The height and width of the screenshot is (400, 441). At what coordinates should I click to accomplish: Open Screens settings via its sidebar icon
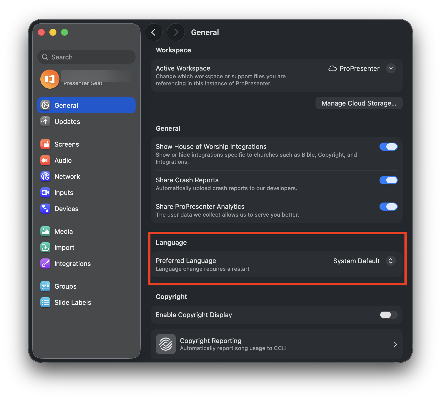[x=45, y=144]
